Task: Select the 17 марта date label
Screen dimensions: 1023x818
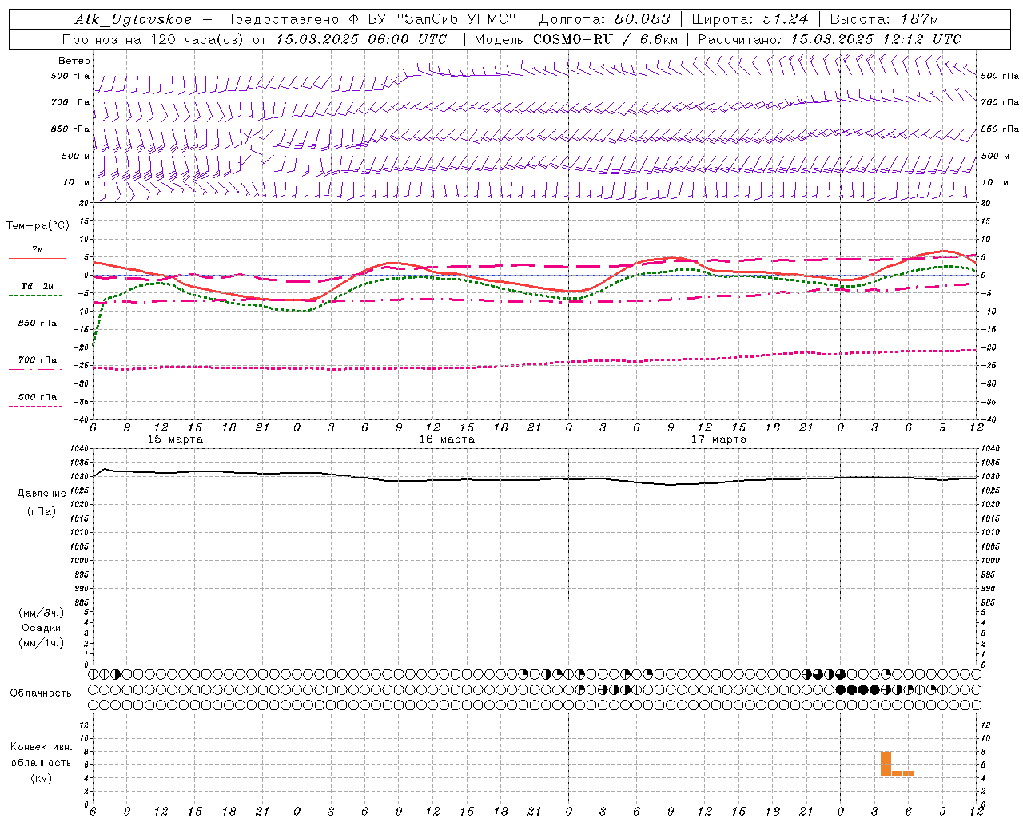Action: click(x=718, y=439)
